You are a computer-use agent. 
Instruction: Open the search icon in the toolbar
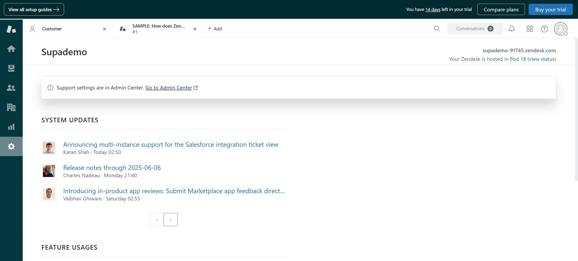click(436, 28)
